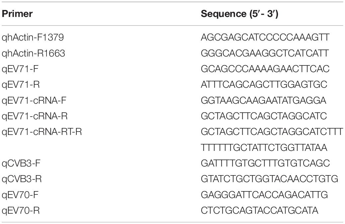This screenshot has height=224, width=345.
Task: Click the Sequence (5'- 3') column header
Action: (x=239, y=14)
